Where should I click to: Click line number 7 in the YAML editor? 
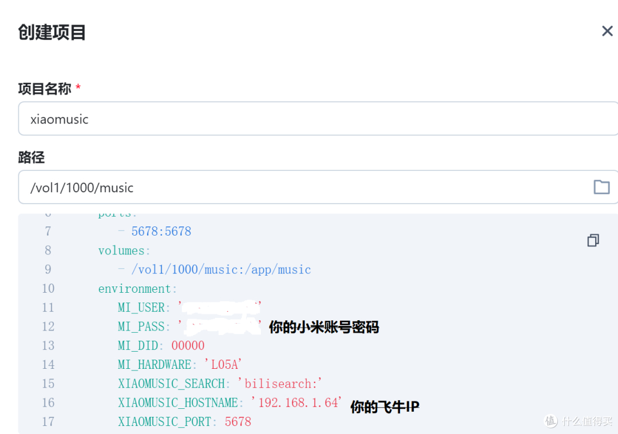click(x=48, y=231)
